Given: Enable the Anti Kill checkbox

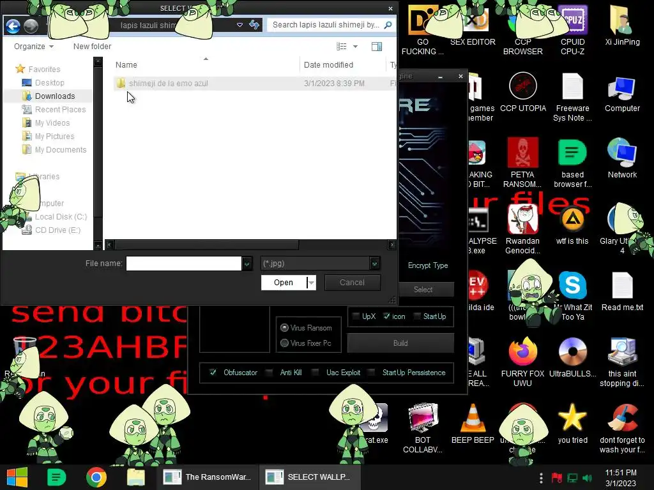Looking at the screenshot, I should point(270,373).
